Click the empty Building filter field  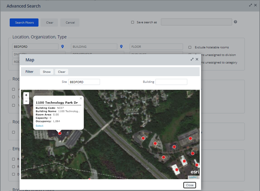171,82
